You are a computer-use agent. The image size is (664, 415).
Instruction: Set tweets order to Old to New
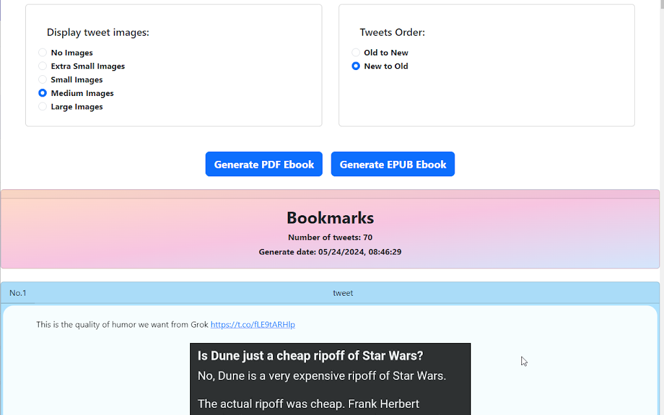coord(356,53)
